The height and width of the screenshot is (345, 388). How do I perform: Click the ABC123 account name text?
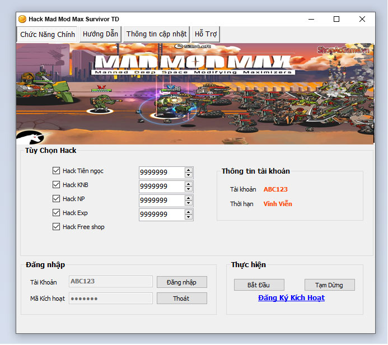[275, 189]
